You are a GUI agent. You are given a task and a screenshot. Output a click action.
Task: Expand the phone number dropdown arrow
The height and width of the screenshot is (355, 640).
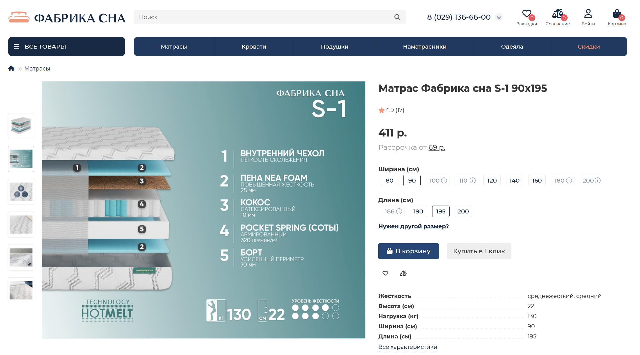499,17
